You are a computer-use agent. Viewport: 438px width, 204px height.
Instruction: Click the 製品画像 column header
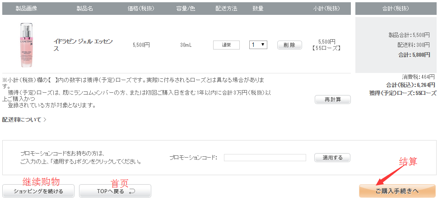click(x=27, y=9)
